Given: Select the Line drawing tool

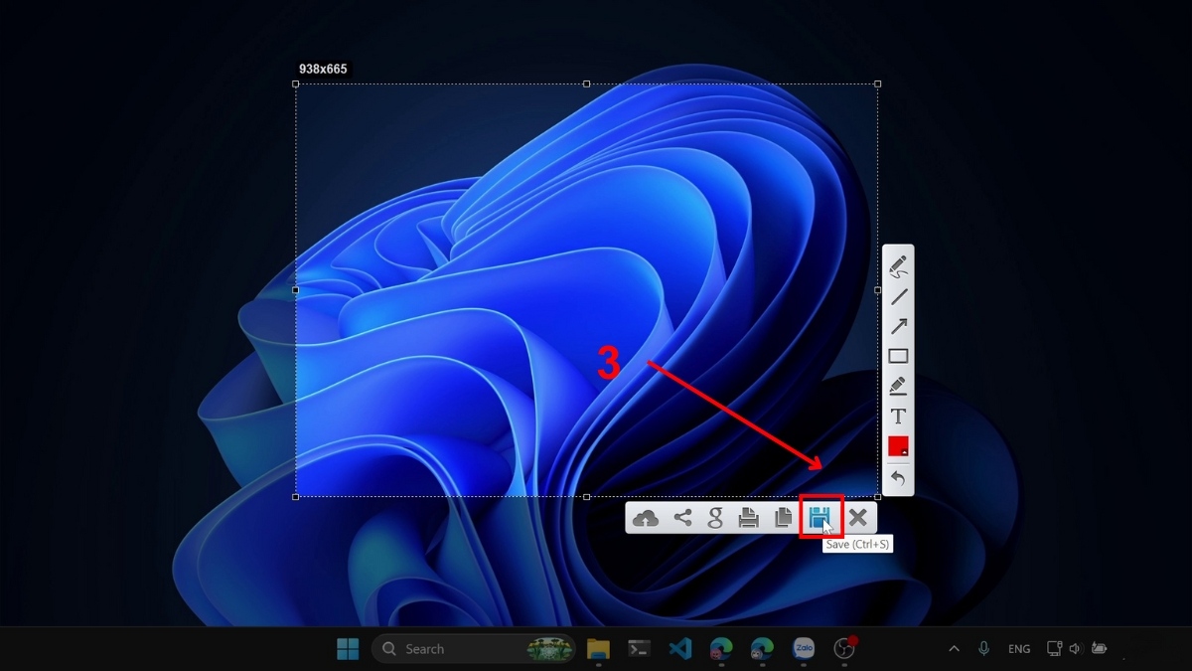Looking at the screenshot, I should [x=898, y=296].
